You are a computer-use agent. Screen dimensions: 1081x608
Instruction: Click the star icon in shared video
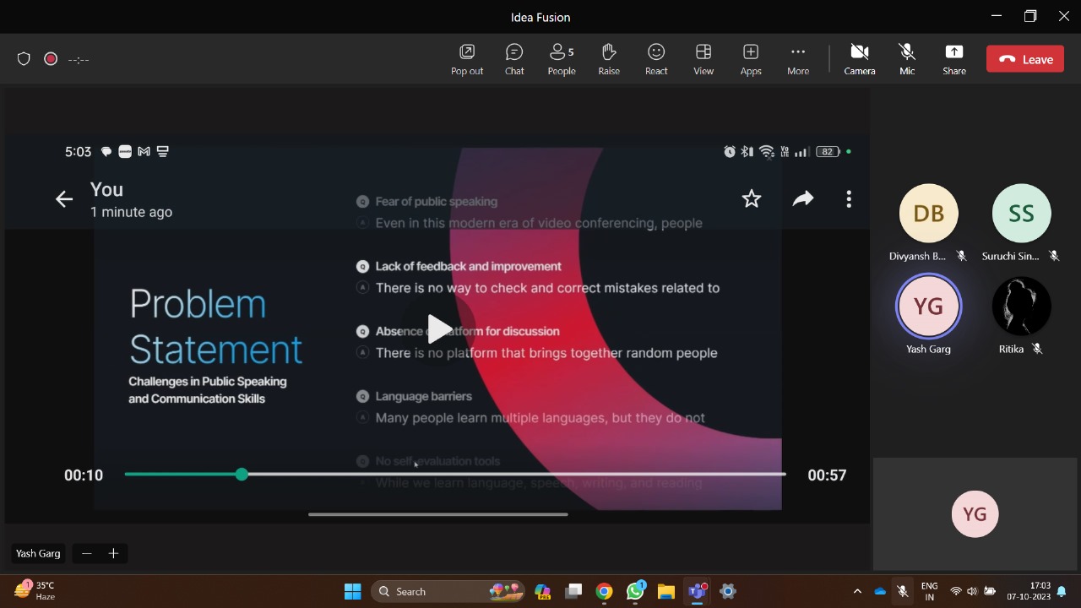[x=751, y=198]
